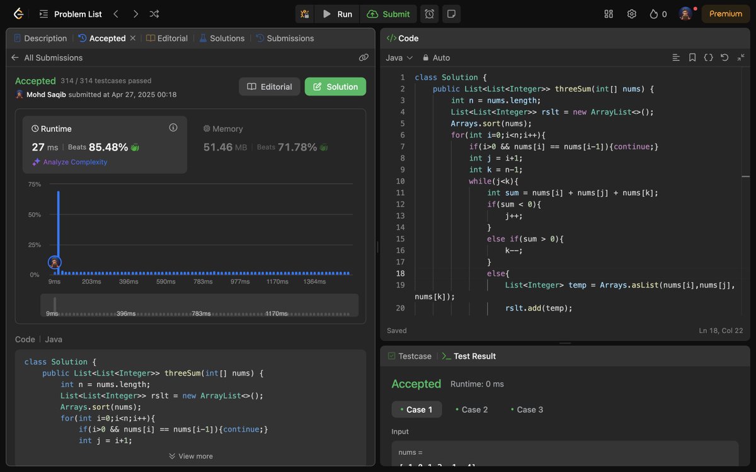Click the Code panel header tab
The width and height of the screenshot is (756, 472).
coord(403,38)
